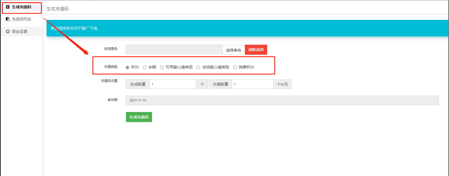Click the circle icon beside 基础设置

[8, 31]
